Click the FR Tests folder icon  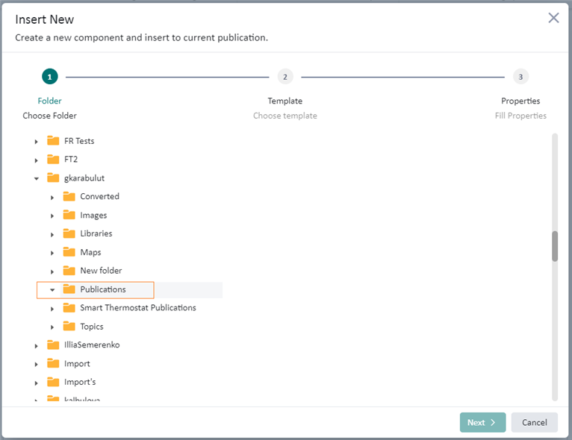point(53,141)
